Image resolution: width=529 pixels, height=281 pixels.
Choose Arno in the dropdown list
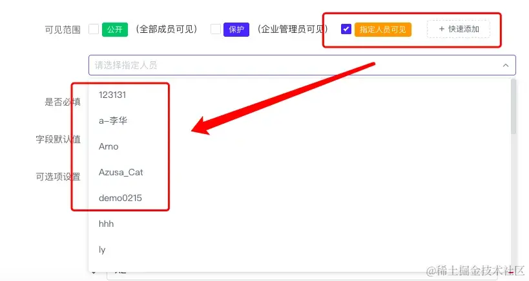[x=299, y=146]
